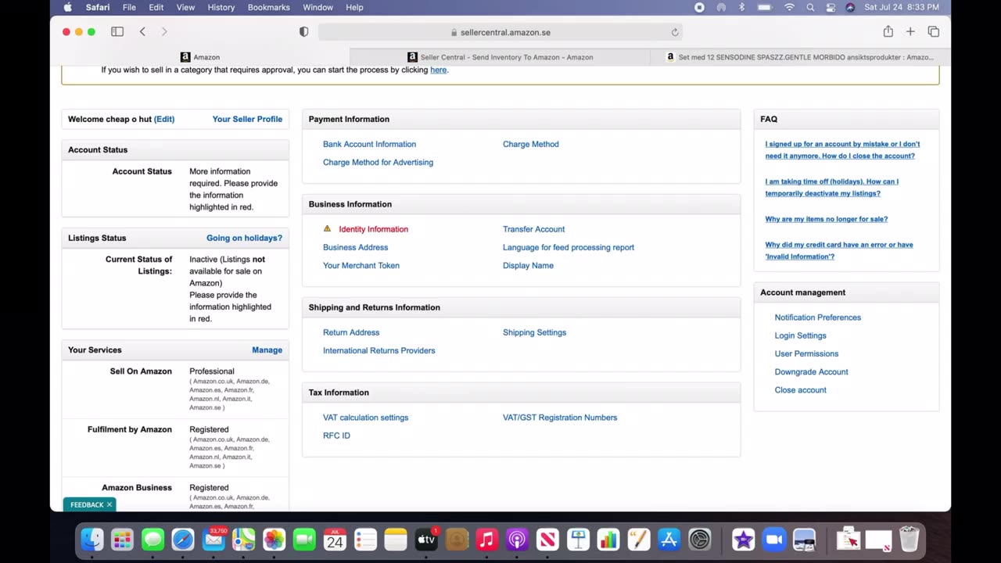Open Shipping Settings

[534, 332]
